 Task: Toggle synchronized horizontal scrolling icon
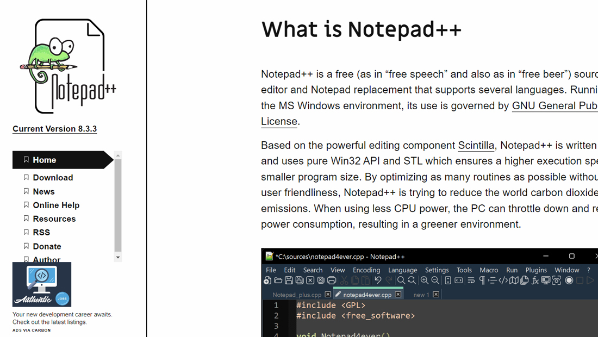(x=459, y=280)
